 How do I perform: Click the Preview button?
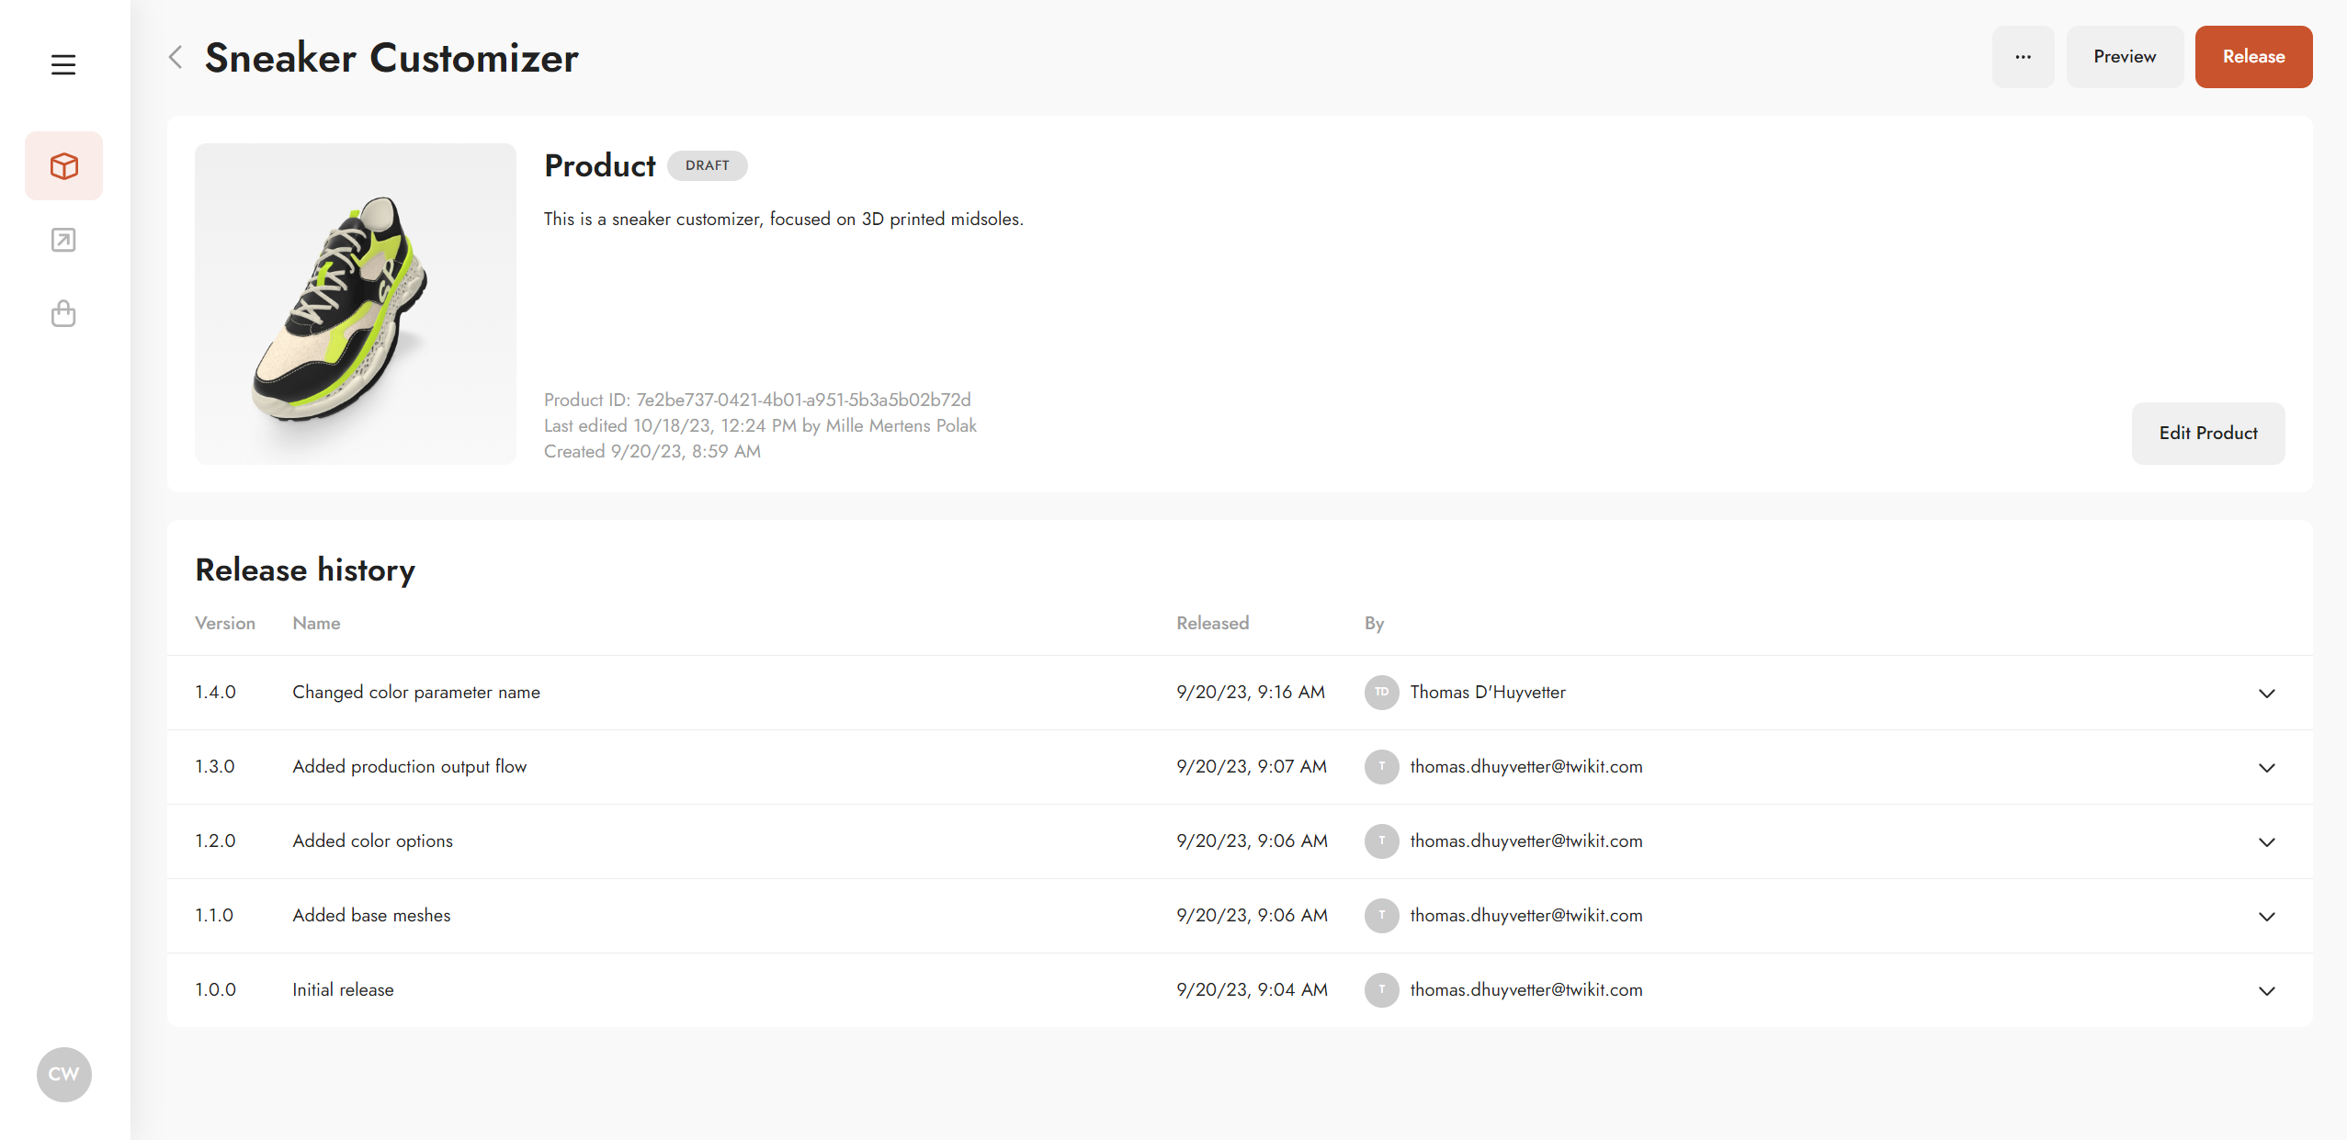[x=2125, y=57]
